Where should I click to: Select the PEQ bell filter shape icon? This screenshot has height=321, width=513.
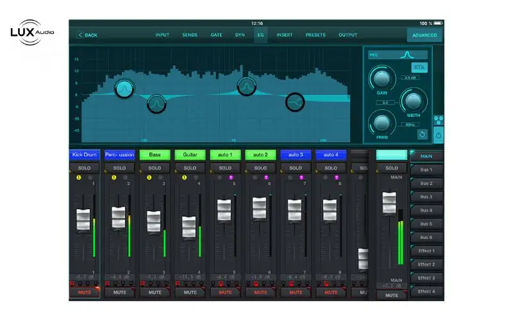(405, 55)
